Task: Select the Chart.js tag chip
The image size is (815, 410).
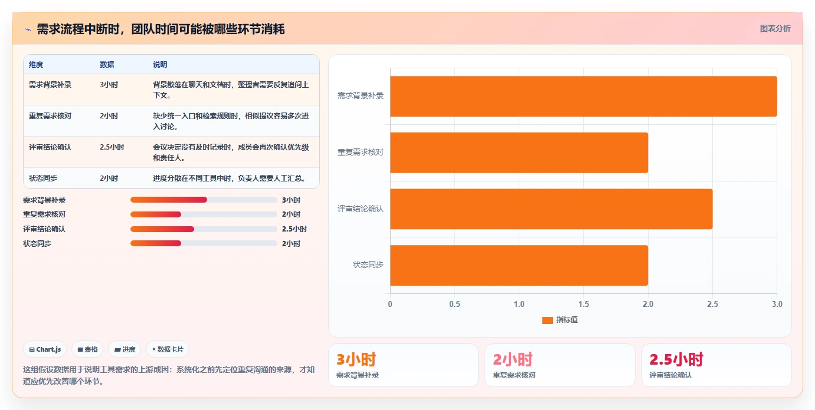Action: (x=45, y=349)
